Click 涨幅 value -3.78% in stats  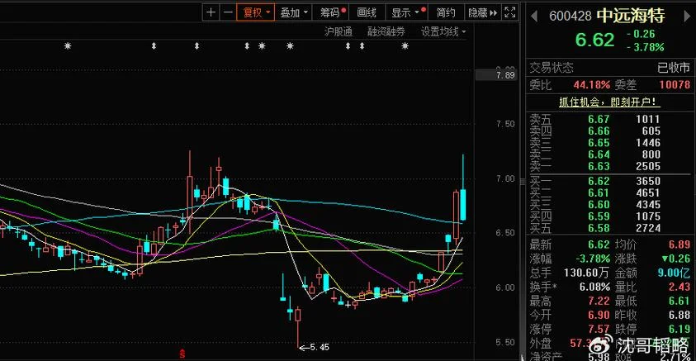[x=593, y=259]
